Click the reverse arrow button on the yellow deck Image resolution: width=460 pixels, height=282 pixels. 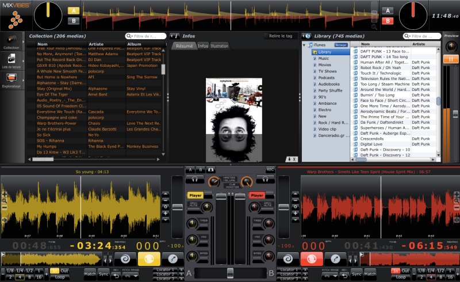[x=117, y=276]
